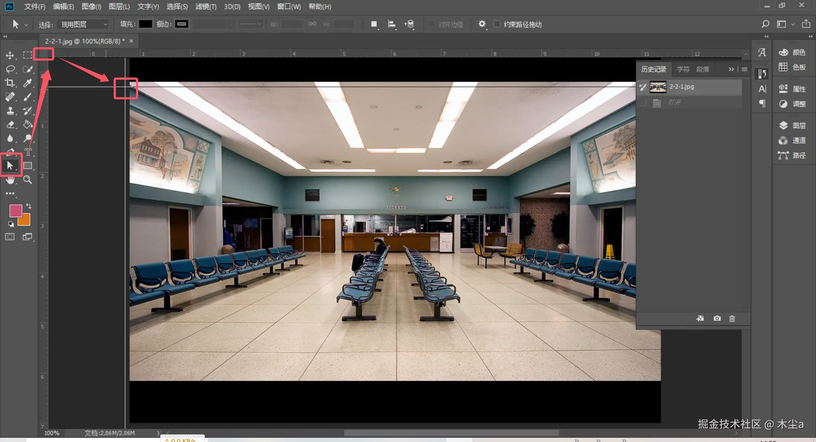The image size is (816, 442).
Task: Click the share export icon
Action: (x=806, y=24)
